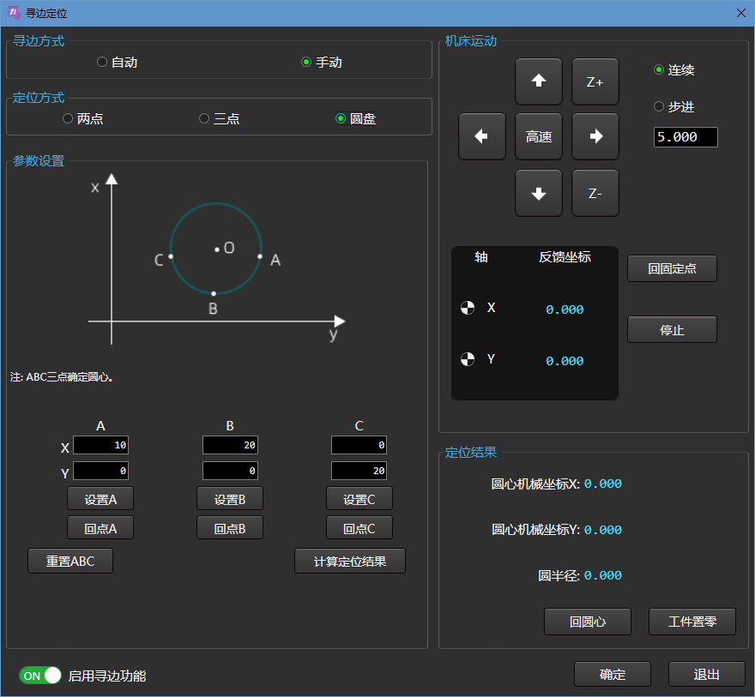Click the X axis origin marker icon
The width and height of the screenshot is (755, 697).
pos(468,308)
